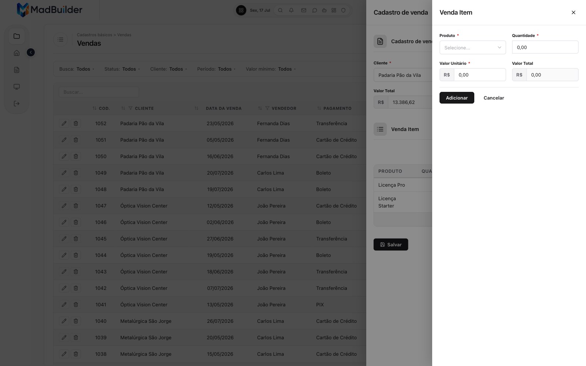Click the Adicionar button
The height and width of the screenshot is (366, 586).
click(457, 98)
